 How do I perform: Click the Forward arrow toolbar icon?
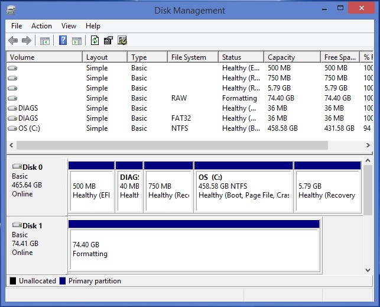(x=26, y=40)
